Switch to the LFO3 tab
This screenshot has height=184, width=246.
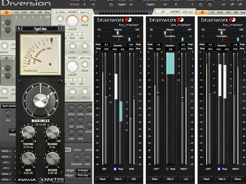coord(88,150)
